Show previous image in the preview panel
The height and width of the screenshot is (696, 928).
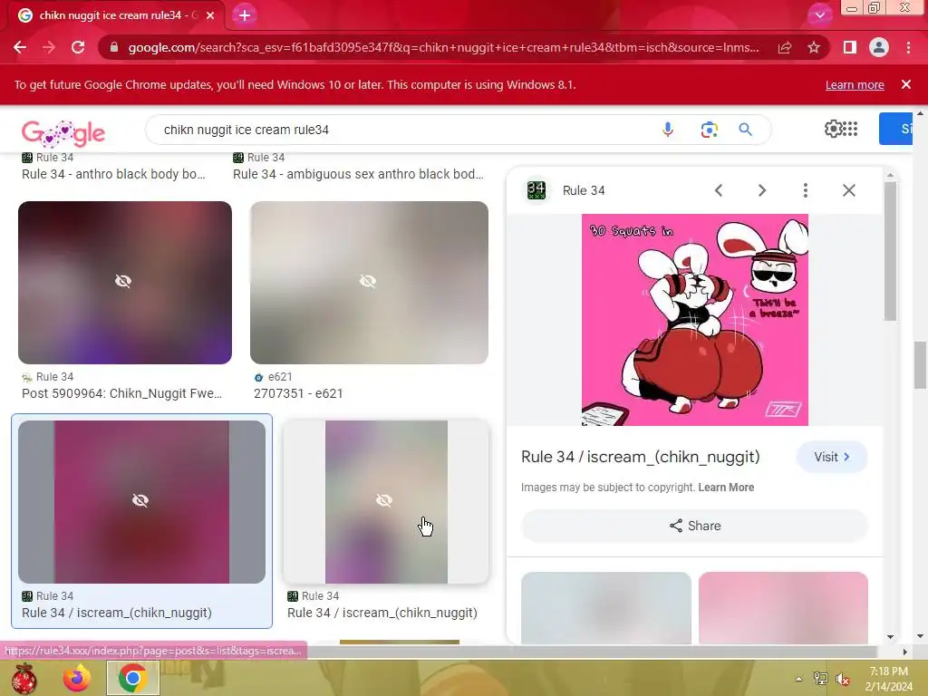tap(719, 190)
